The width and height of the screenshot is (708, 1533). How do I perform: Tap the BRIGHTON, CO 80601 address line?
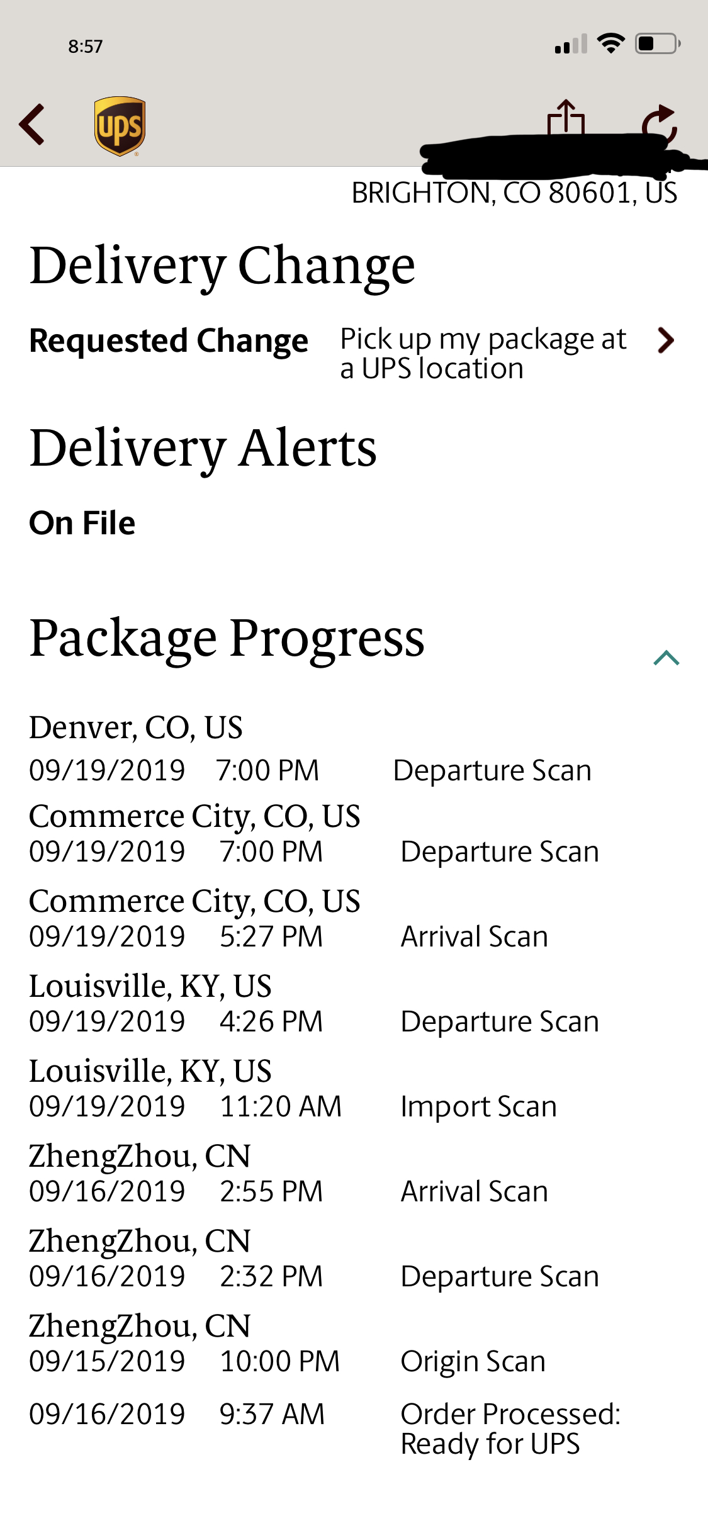[514, 193]
